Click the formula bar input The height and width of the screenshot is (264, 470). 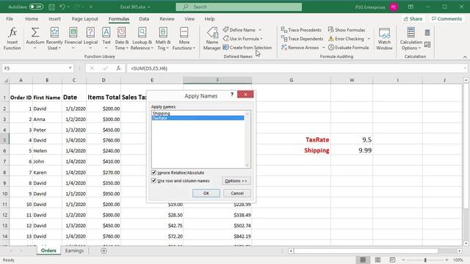coord(295,68)
